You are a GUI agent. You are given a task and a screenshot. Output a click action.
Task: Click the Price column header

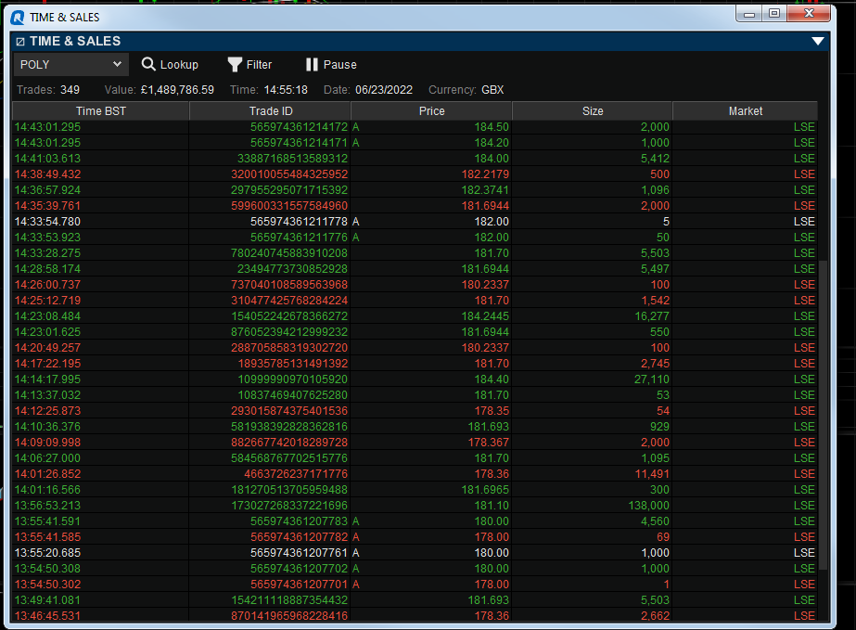[431, 111]
